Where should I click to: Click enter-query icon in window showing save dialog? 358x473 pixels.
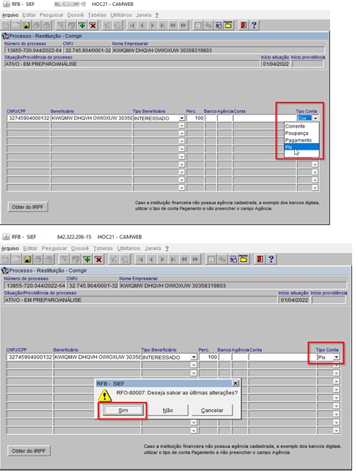coord(65,259)
